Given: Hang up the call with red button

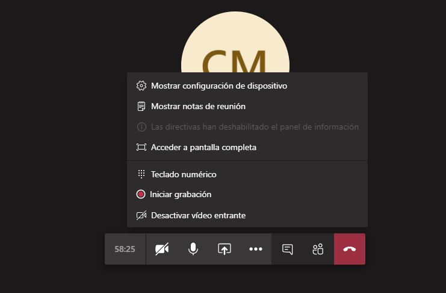Looking at the screenshot, I should click(350, 249).
